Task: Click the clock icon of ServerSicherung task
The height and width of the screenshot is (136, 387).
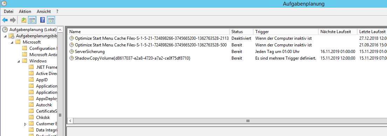Action: tap(71, 52)
